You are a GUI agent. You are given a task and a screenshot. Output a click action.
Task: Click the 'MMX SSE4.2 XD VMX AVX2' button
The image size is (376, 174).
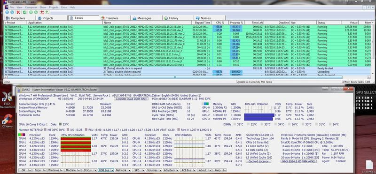point(298,161)
